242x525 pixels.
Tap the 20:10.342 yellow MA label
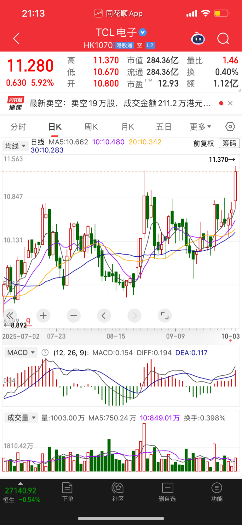145,142
